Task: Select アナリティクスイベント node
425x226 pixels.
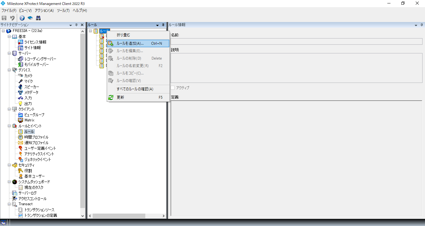Action: [x=39, y=154]
